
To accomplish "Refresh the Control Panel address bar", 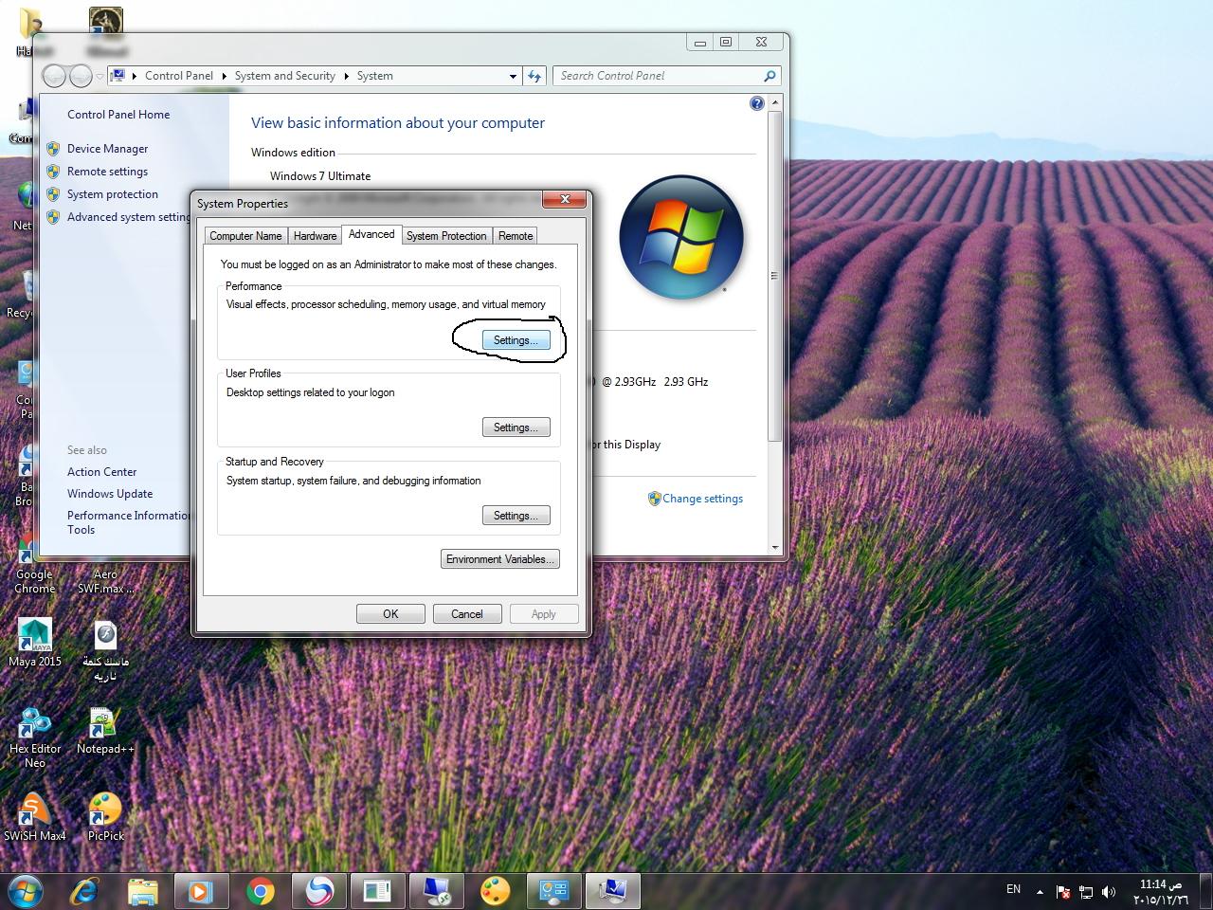I will tap(534, 76).
